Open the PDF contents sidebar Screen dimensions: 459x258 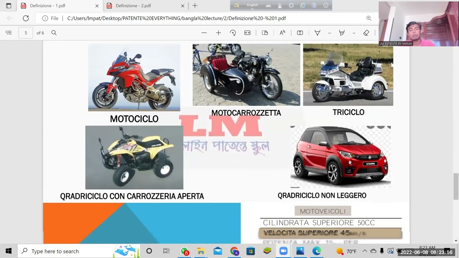pos(9,33)
